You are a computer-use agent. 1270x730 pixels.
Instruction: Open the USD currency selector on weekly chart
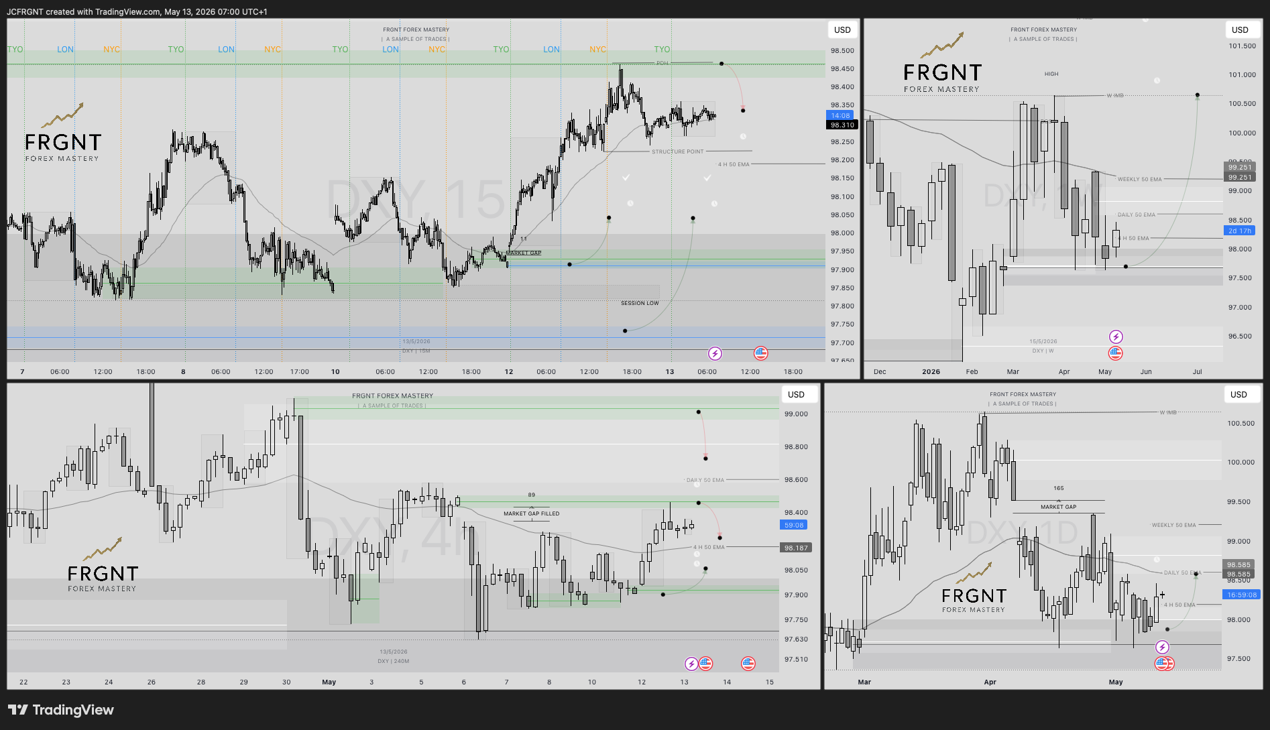(1240, 29)
